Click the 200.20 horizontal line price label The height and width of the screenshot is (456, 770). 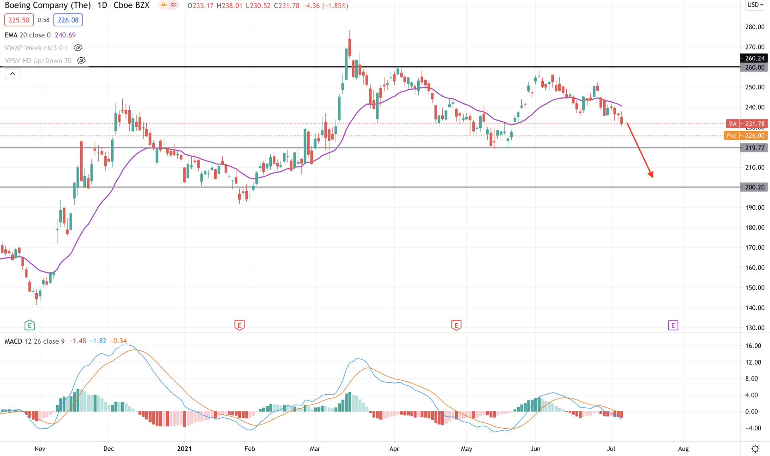(x=754, y=187)
